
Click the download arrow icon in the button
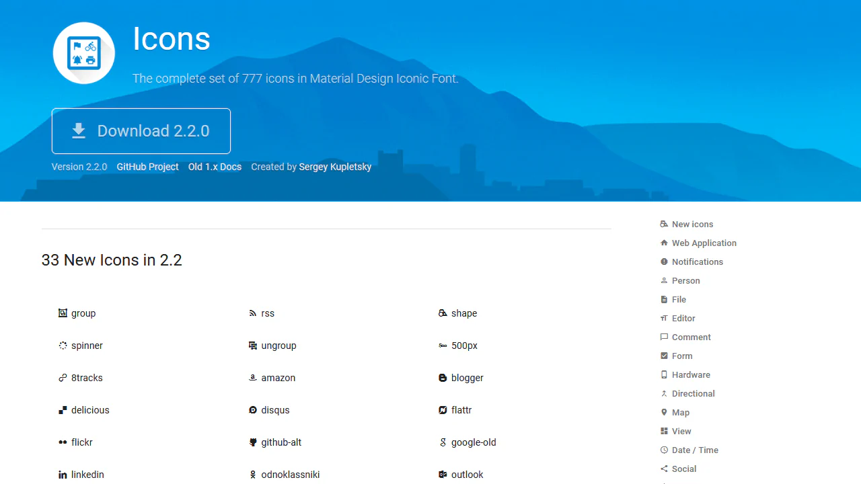tap(79, 131)
